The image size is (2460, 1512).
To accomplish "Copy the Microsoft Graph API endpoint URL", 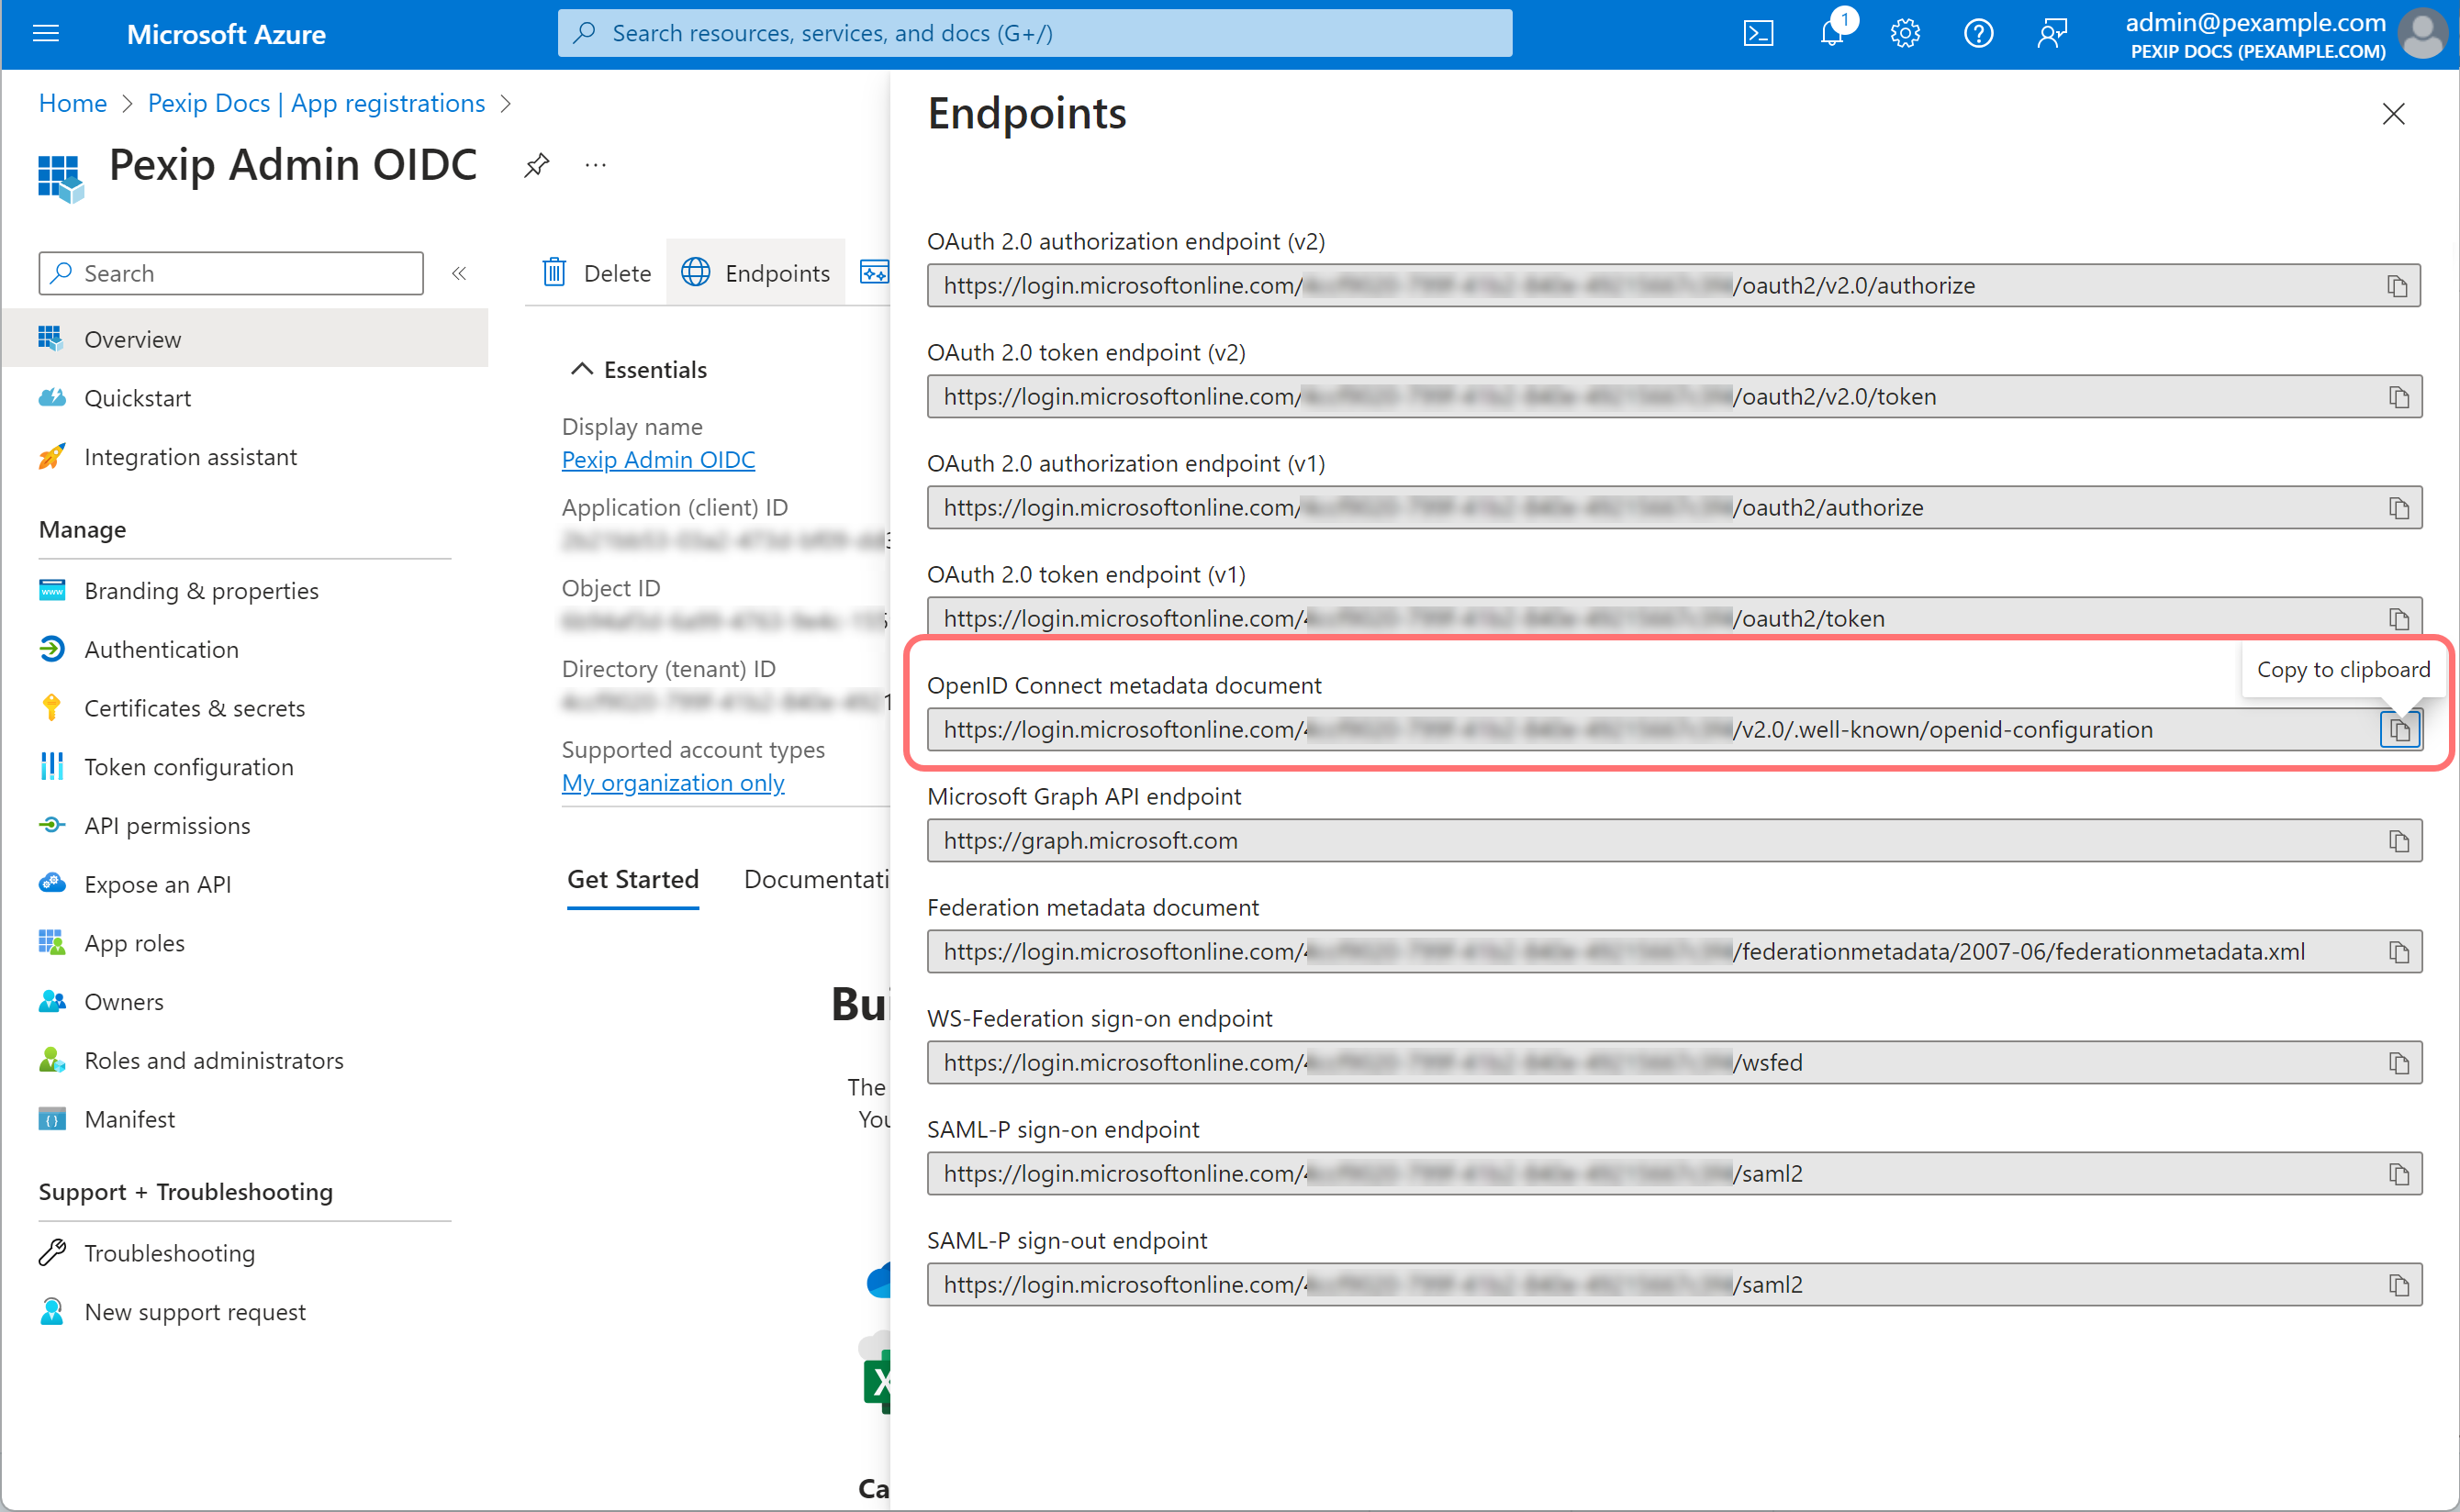I will [x=2398, y=841].
